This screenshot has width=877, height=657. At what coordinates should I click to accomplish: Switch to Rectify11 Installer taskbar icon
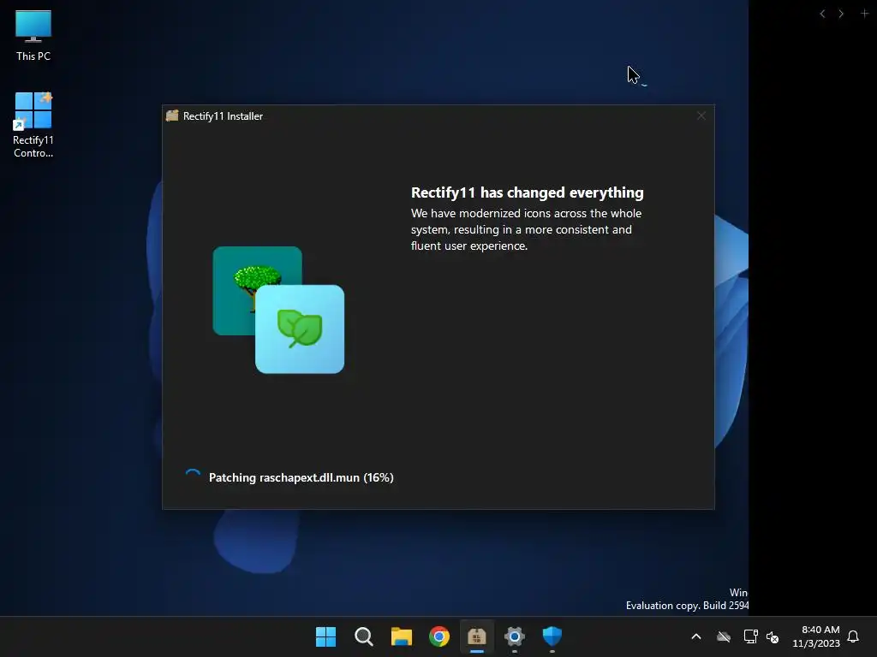(x=476, y=636)
